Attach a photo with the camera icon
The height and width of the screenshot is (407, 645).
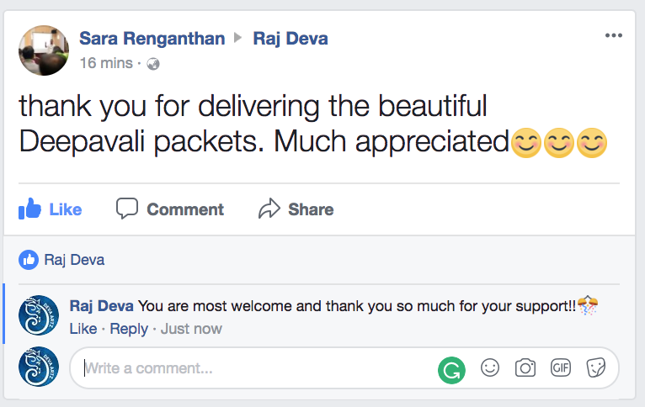525,367
